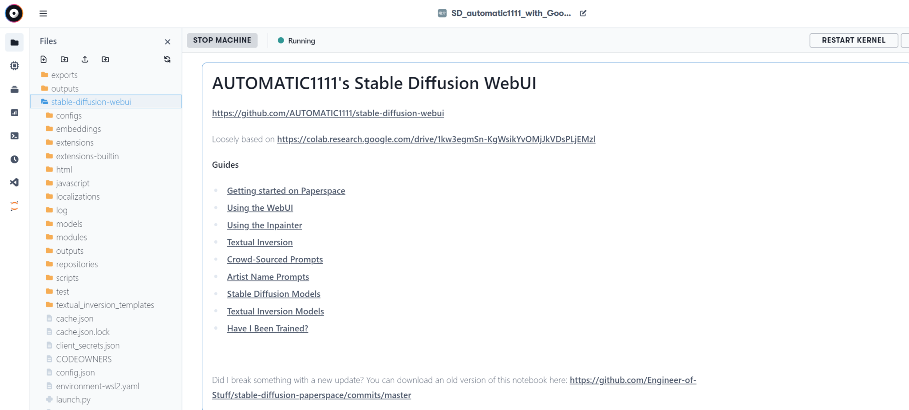Refresh the file browser list
Image resolution: width=909 pixels, height=410 pixels.
pyautogui.click(x=167, y=59)
